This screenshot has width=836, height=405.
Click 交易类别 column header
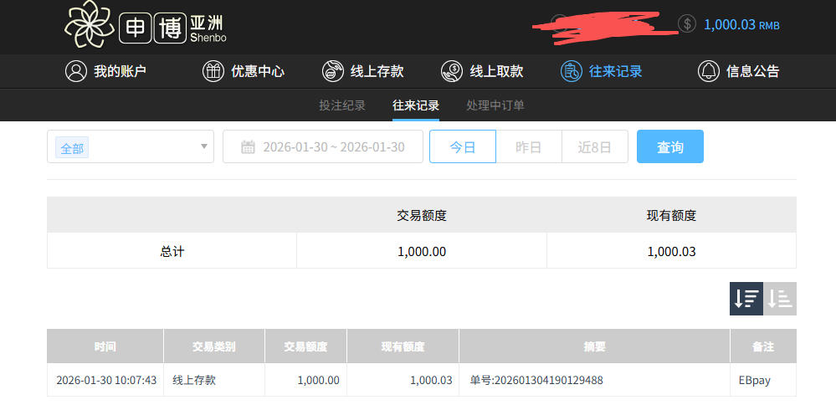213,346
